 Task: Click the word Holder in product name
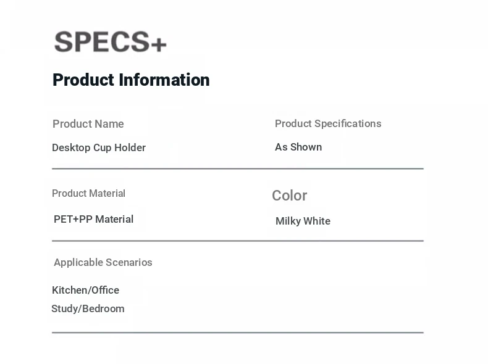click(130, 147)
